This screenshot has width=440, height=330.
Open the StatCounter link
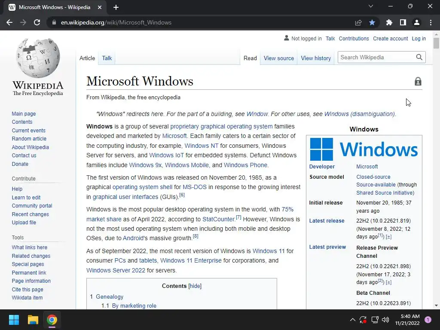[218, 219]
